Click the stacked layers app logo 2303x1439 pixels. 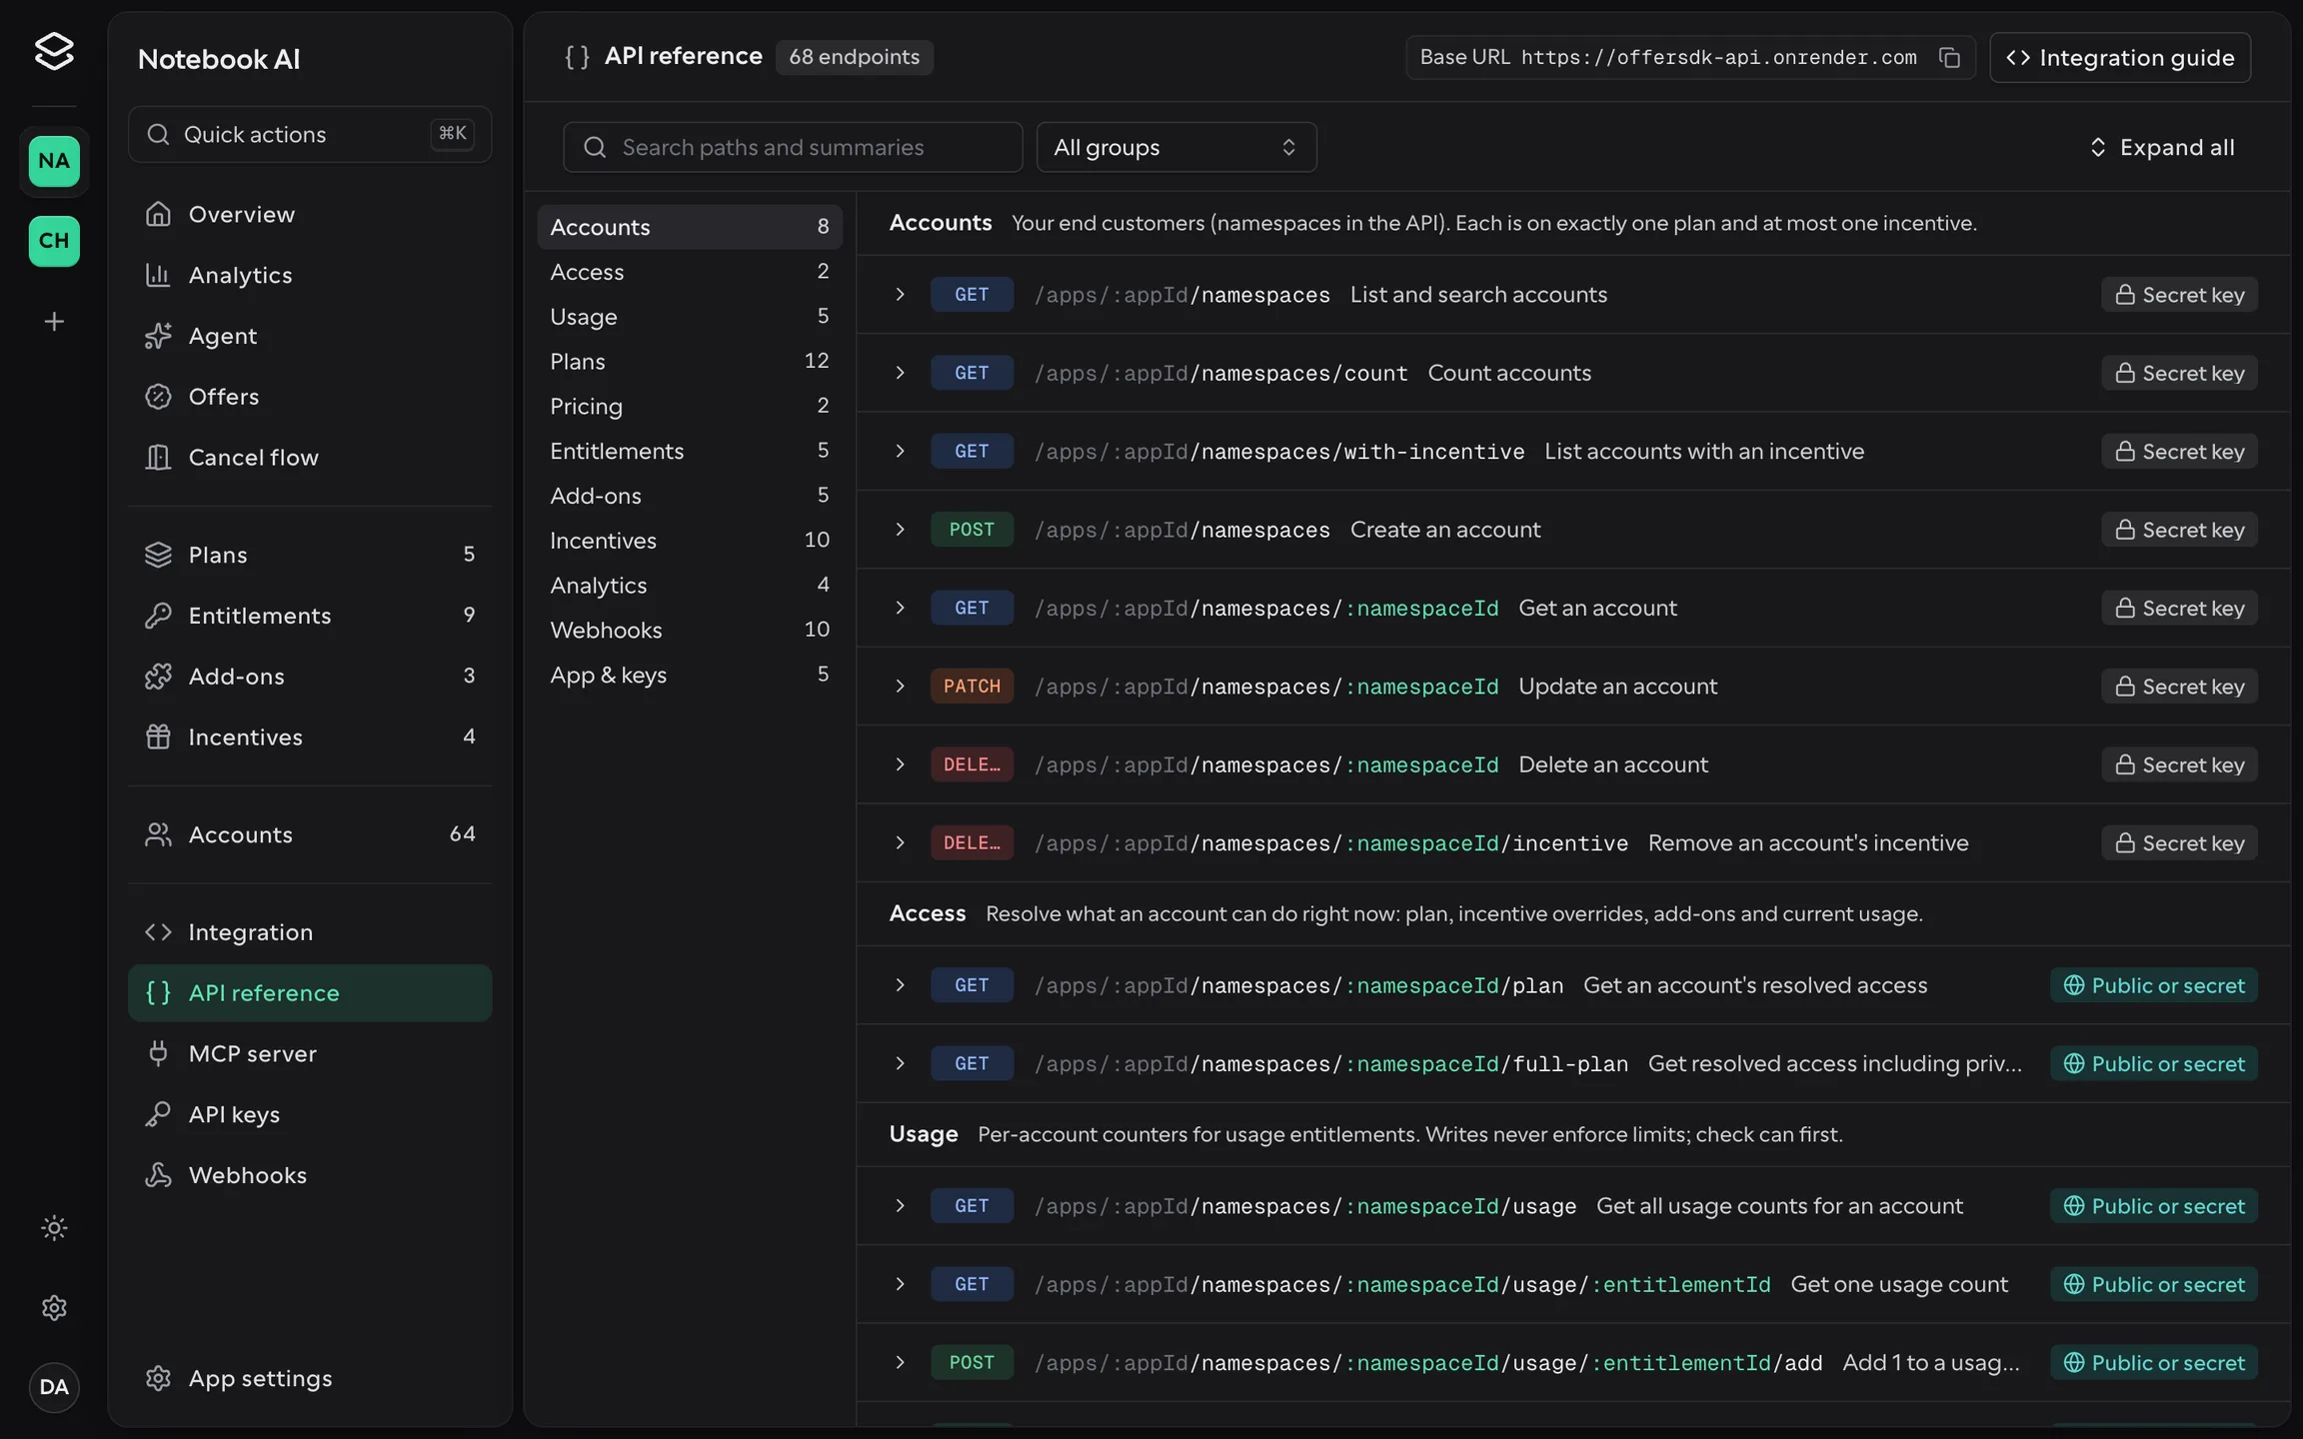click(54, 51)
